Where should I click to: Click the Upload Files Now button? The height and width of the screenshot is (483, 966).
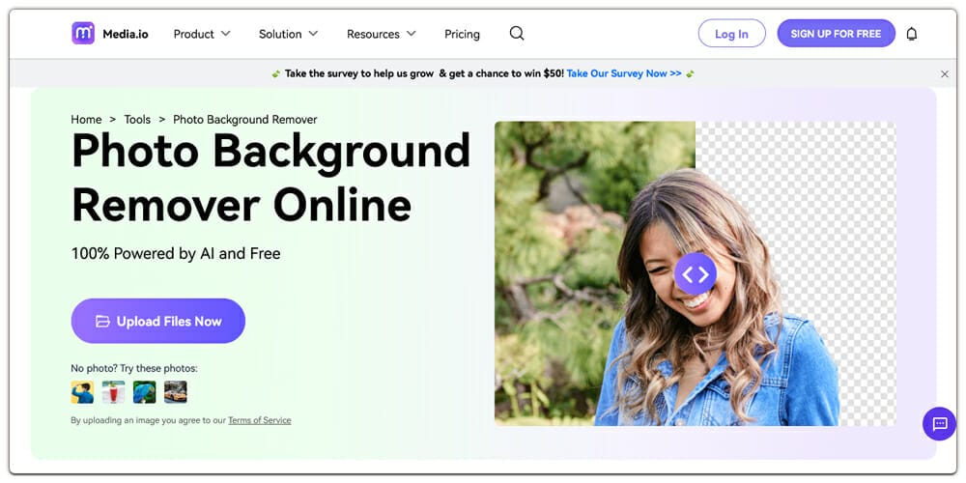158,321
